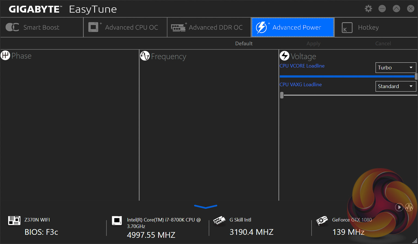Click the GeForce GTX 1080 label

[352, 220]
